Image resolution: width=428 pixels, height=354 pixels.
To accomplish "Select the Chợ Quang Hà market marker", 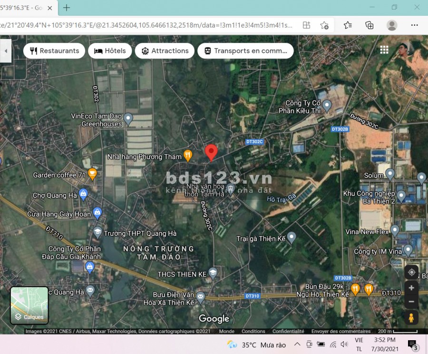I will pos(83,195).
